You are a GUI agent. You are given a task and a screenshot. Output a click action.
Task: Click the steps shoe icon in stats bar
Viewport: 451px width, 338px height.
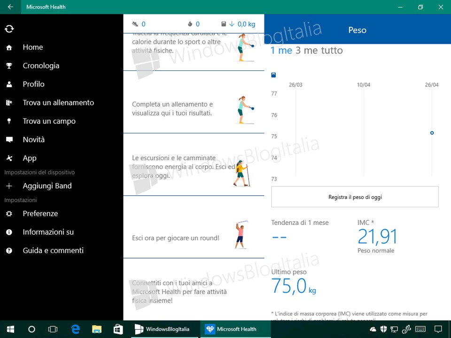[135, 24]
